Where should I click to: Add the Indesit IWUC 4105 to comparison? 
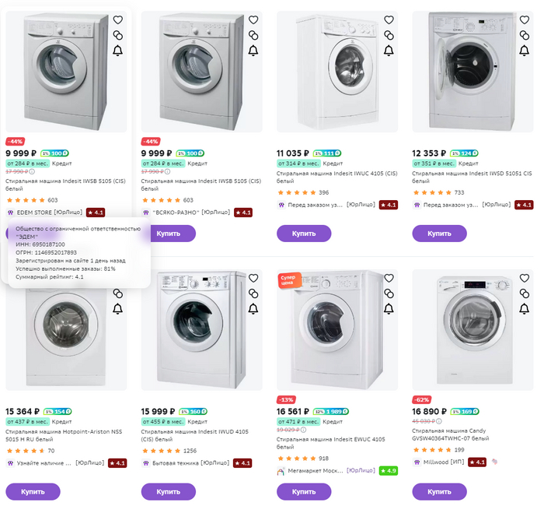click(389, 36)
